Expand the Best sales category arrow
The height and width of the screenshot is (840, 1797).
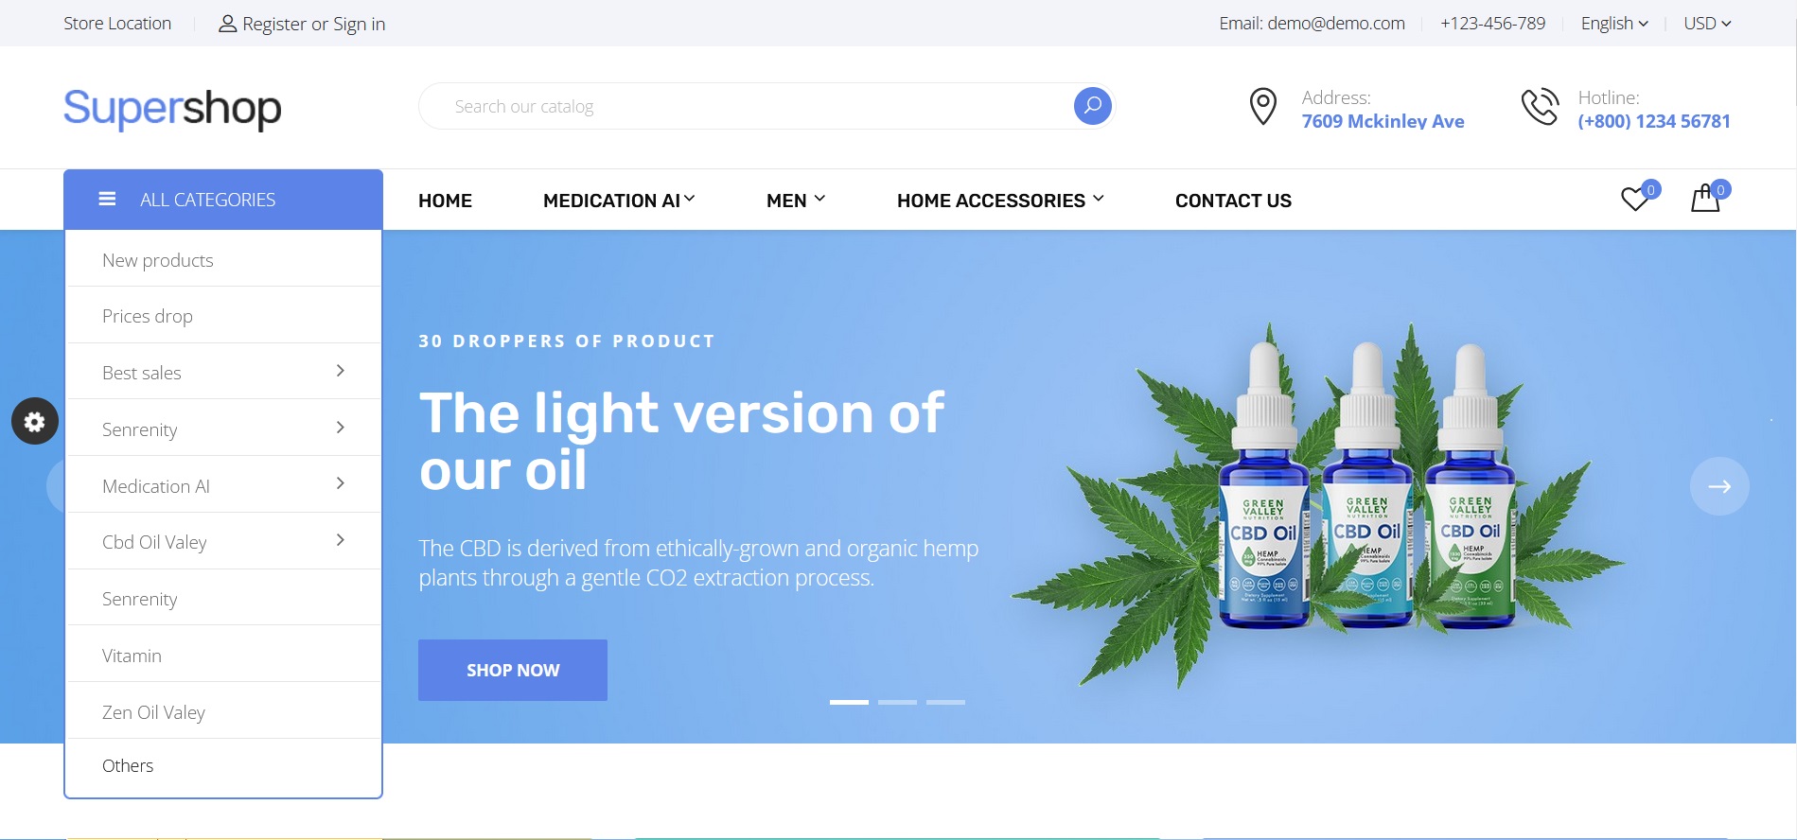(341, 371)
